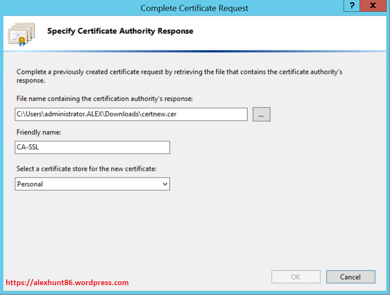Click the Specify Certificate Authority Response heading
Viewport: 390px width, 295px height.
click(x=120, y=31)
